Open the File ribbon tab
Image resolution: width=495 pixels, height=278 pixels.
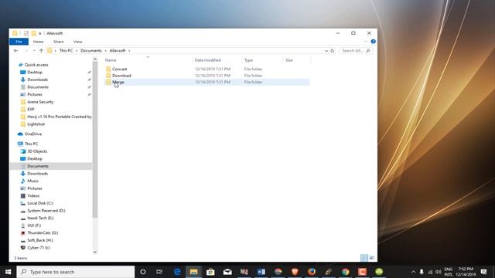(x=19, y=42)
